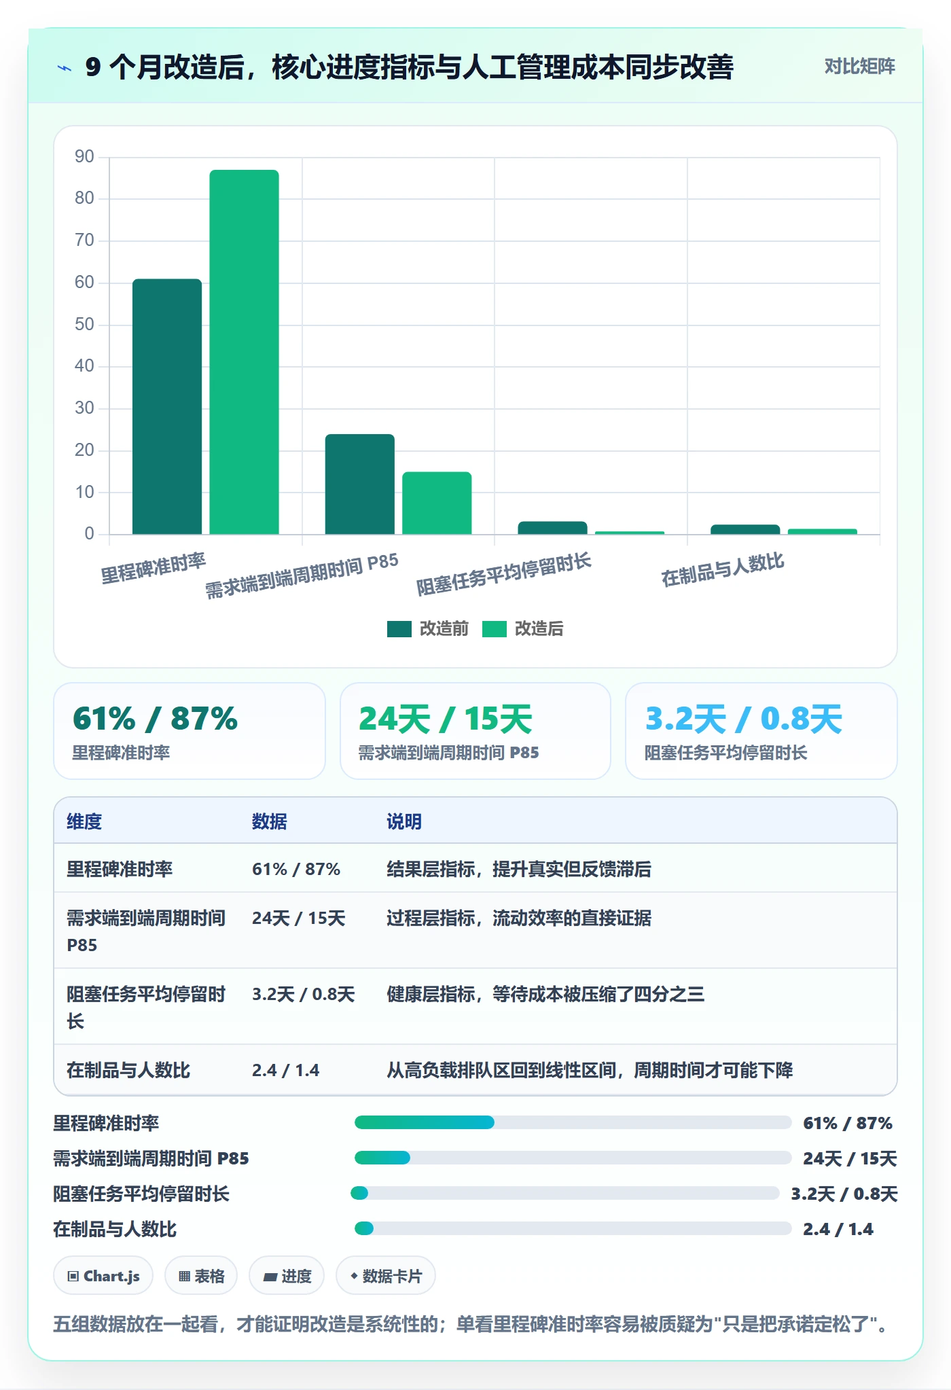Click the card title 9 个月改造后
Image resolution: width=951 pixels, height=1390 pixels.
pyautogui.click(x=409, y=67)
